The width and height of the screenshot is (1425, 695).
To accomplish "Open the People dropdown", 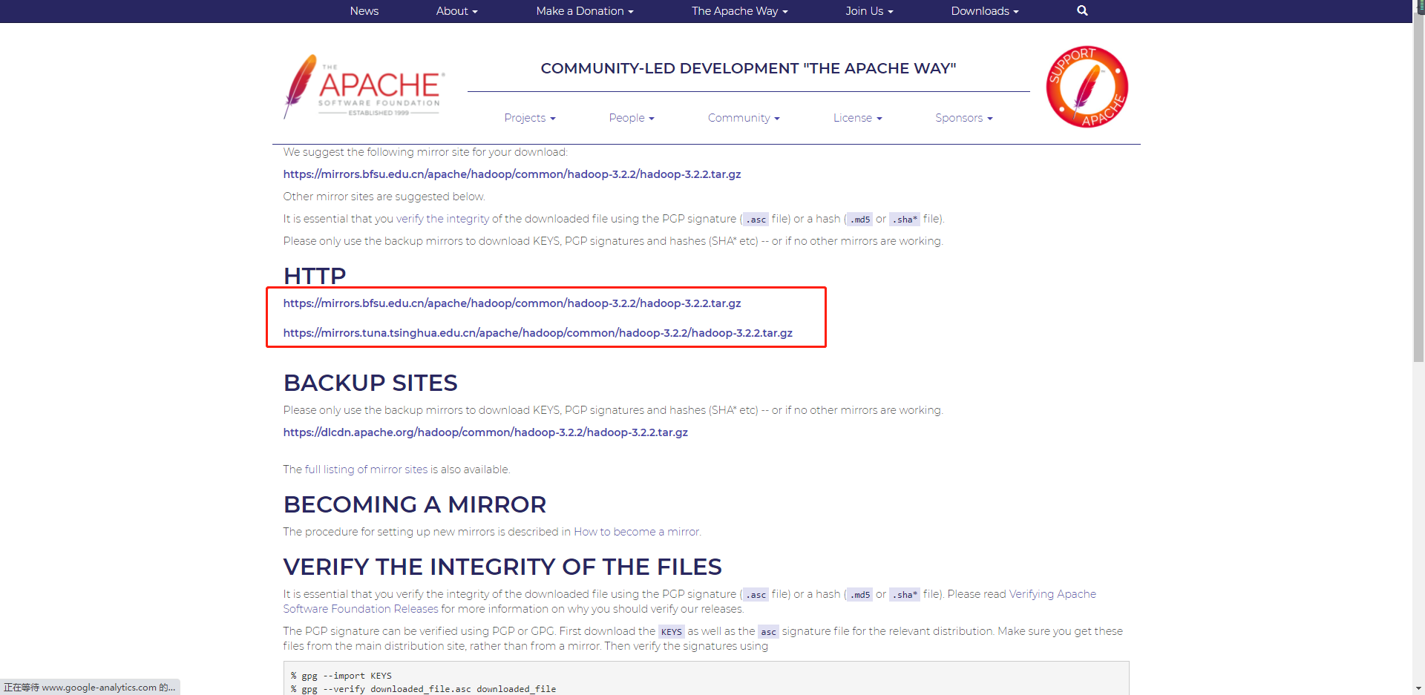I will tap(632, 118).
